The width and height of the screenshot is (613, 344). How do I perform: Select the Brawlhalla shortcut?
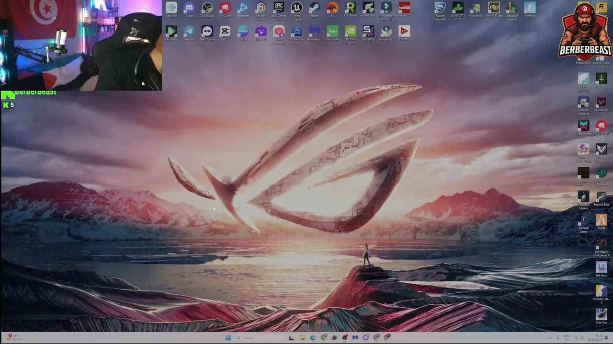click(476, 10)
